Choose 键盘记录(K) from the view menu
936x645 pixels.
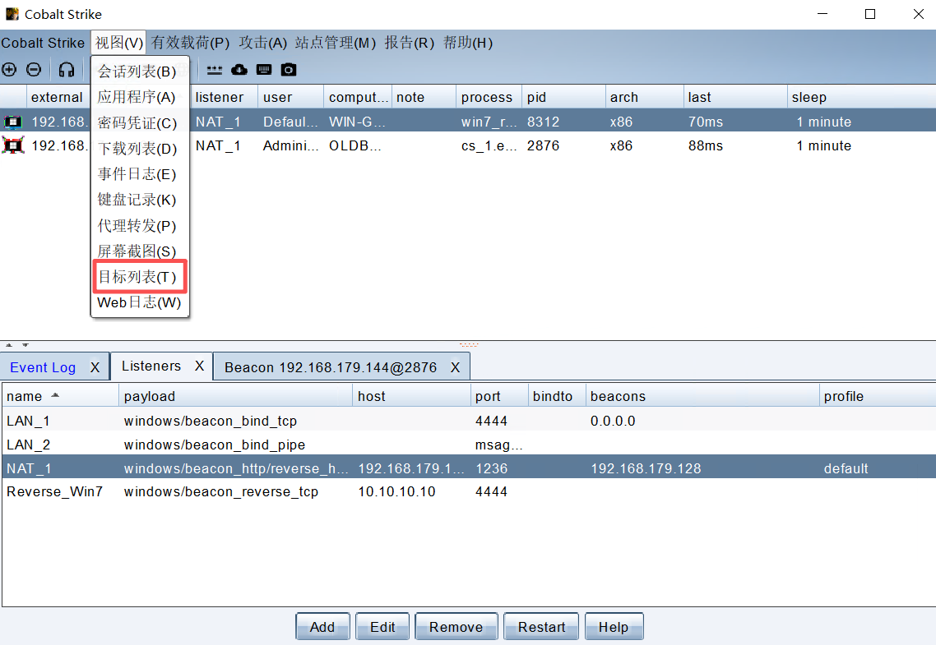click(140, 200)
